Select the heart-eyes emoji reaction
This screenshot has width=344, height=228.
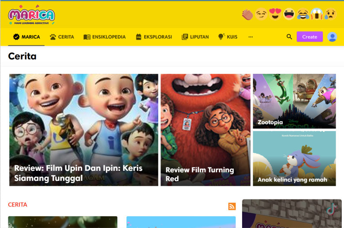(x=275, y=15)
